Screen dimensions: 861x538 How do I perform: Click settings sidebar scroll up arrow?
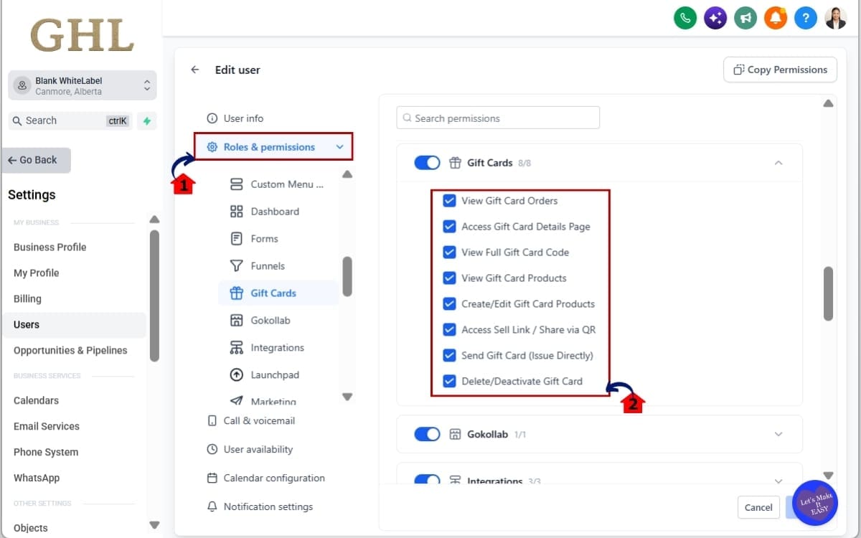pyautogui.click(x=154, y=220)
